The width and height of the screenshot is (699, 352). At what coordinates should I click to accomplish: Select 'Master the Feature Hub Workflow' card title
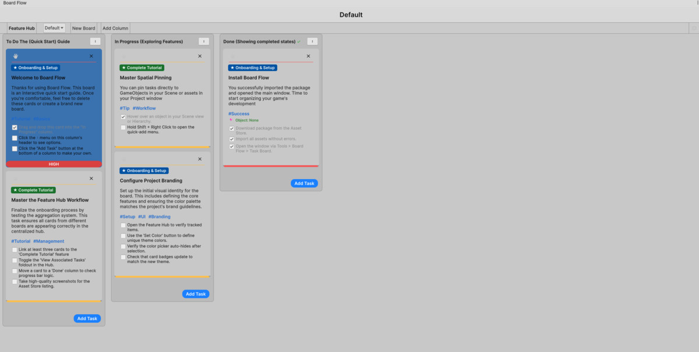50,200
